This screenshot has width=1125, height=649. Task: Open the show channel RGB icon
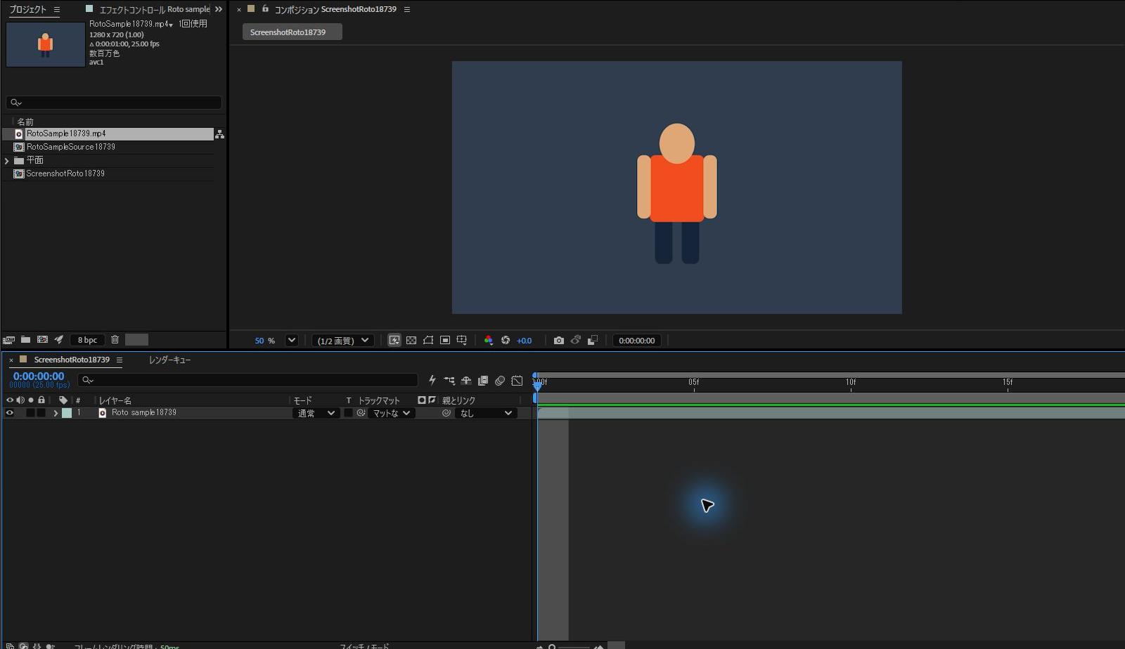click(489, 340)
